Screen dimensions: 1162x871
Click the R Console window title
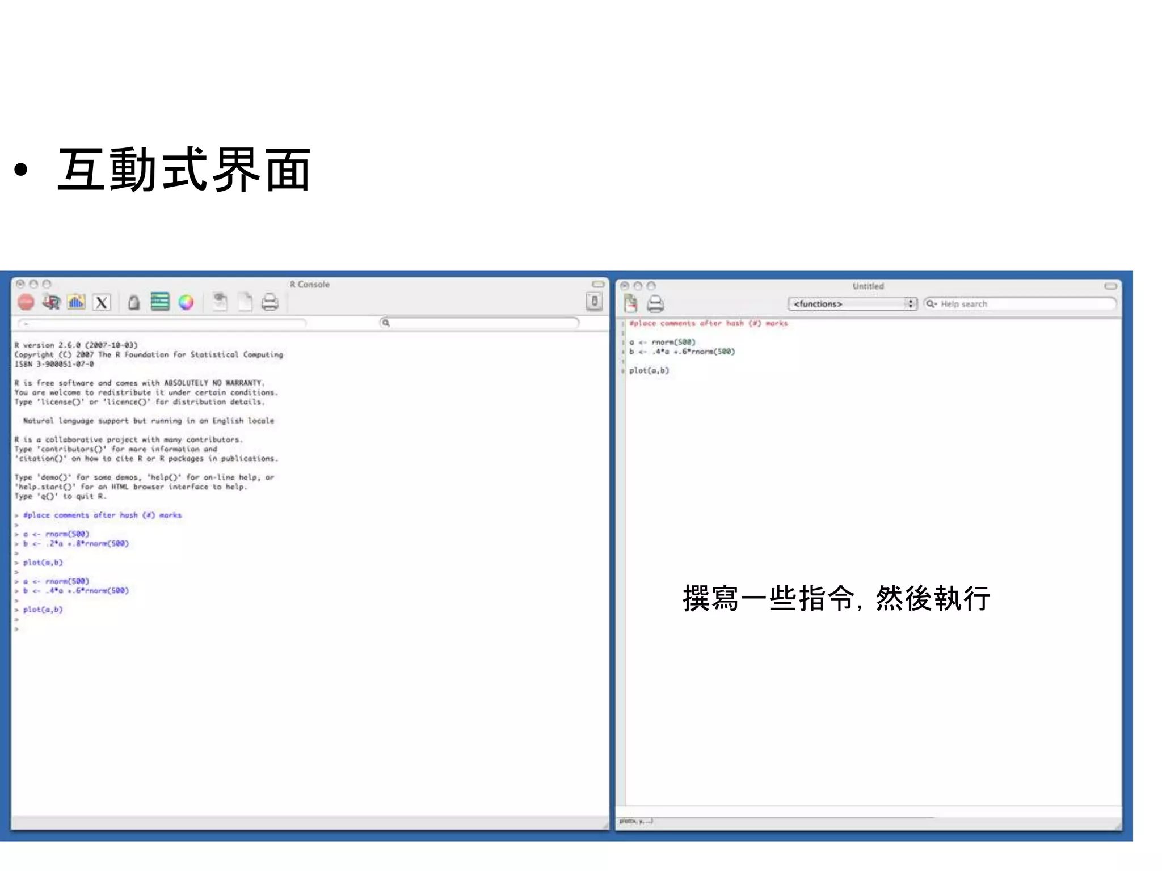(309, 284)
